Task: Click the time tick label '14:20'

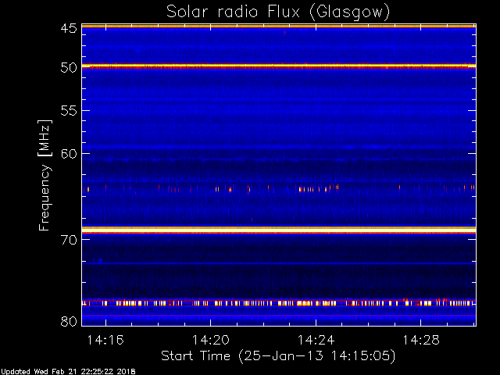Action: tap(210, 340)
